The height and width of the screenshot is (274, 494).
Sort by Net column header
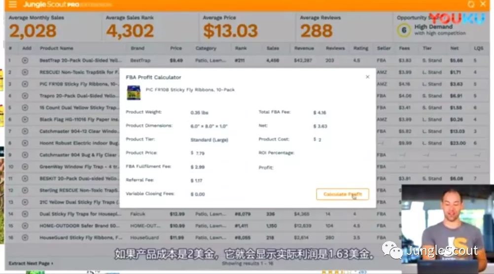454,48
